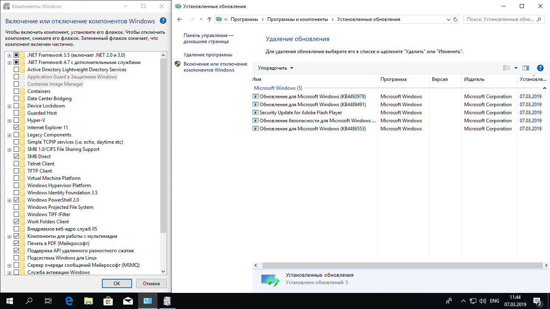Sort by Издатель column header
The height and width of the screenshot is (309, 550).
[489, 79]
